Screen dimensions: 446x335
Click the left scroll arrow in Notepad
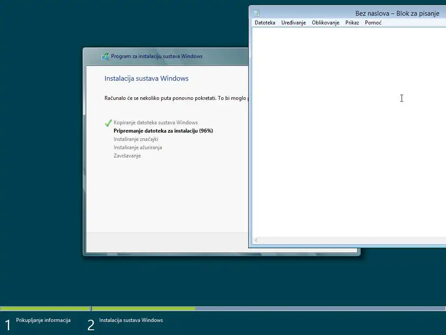click(x=256, y=240)
